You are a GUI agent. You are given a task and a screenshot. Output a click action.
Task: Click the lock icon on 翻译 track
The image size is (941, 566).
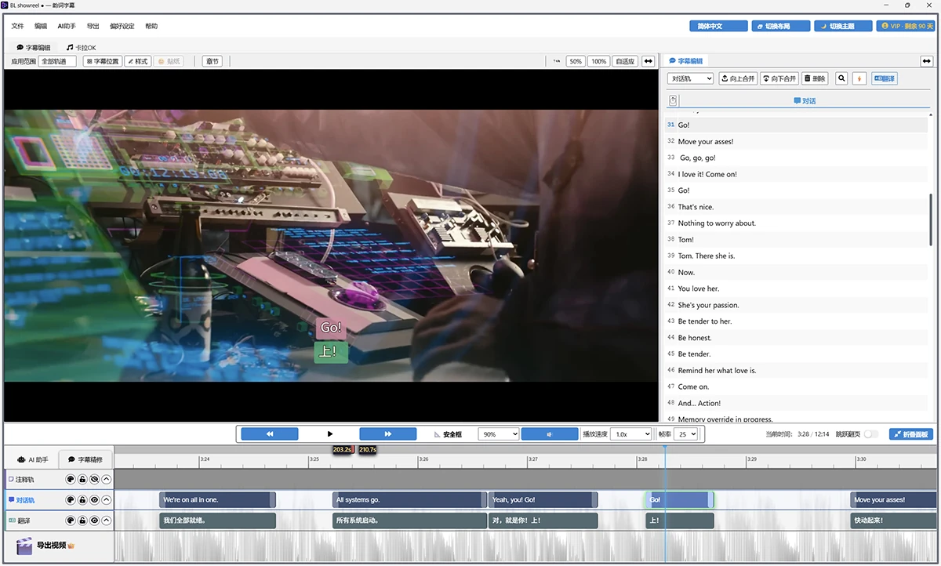[x=82, y=520]
